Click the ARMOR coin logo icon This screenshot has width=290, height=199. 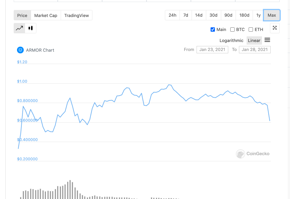click(20, 50)
